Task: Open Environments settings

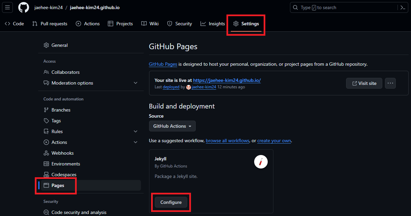Action: (x=91, y=164)
